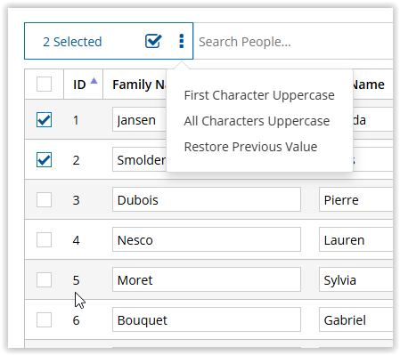
Task: Toggle the header select-all checkbox
Action: tap(44, 85)
